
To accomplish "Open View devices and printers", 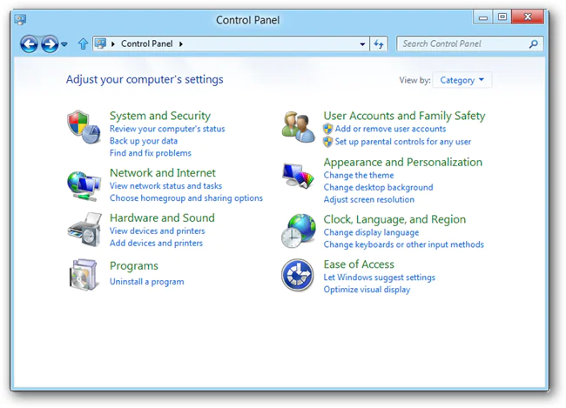I will tap(157, 231).
